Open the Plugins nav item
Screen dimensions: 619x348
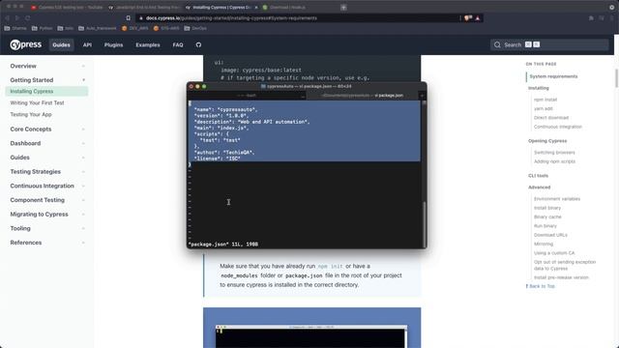[x=114, y=45]
